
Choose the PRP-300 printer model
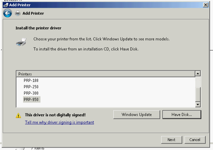pos(31,93)
